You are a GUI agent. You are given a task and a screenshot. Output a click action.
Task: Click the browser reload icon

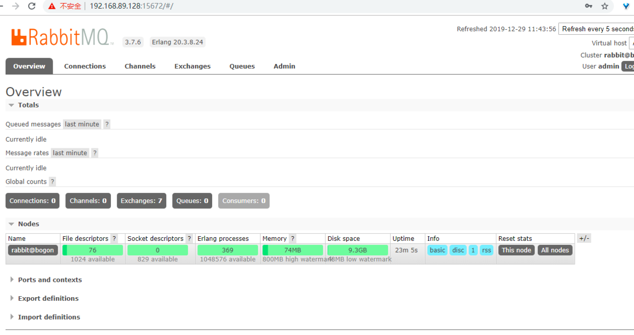tap(32, 6)
